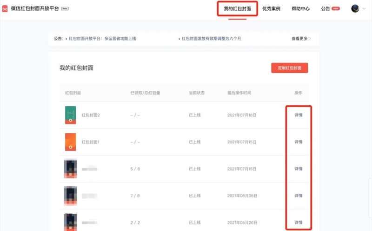This screenshot has height=231, width=372.
Task: Click the cover thumbnail in the 5 / 6 row
Action: (71, 169)
